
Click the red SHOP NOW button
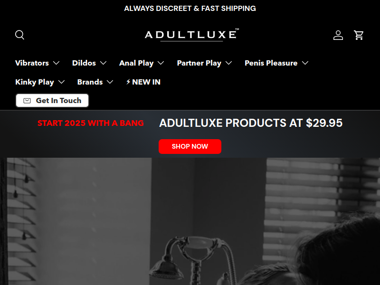[190, 146]
